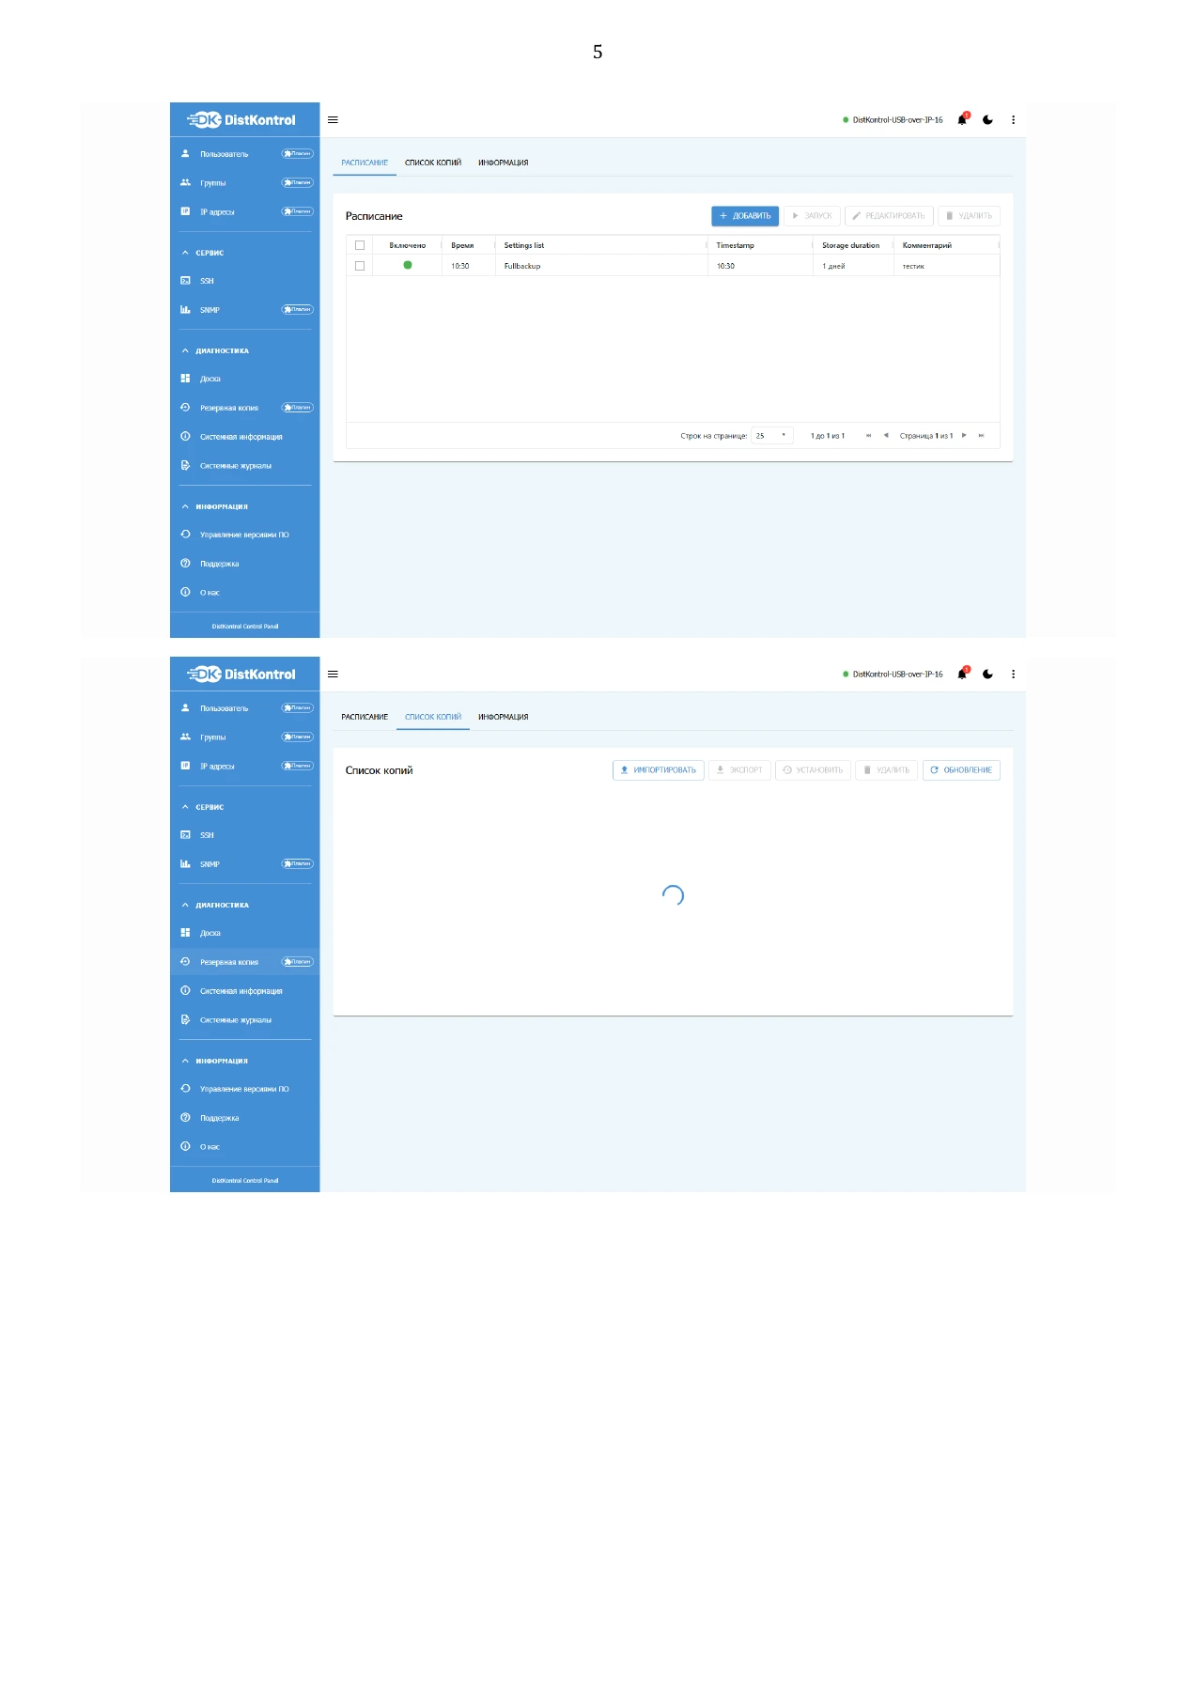Click the SSH terminal icon in the Расписание screen sidebar
The width and height of the screenshot is (1196, 1691).
click(185, 281)
